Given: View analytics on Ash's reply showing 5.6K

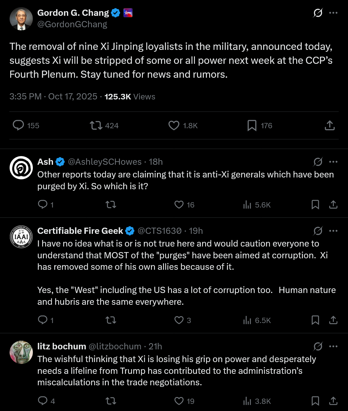Looking at the screenshot, I should click(x=247, y=205).
